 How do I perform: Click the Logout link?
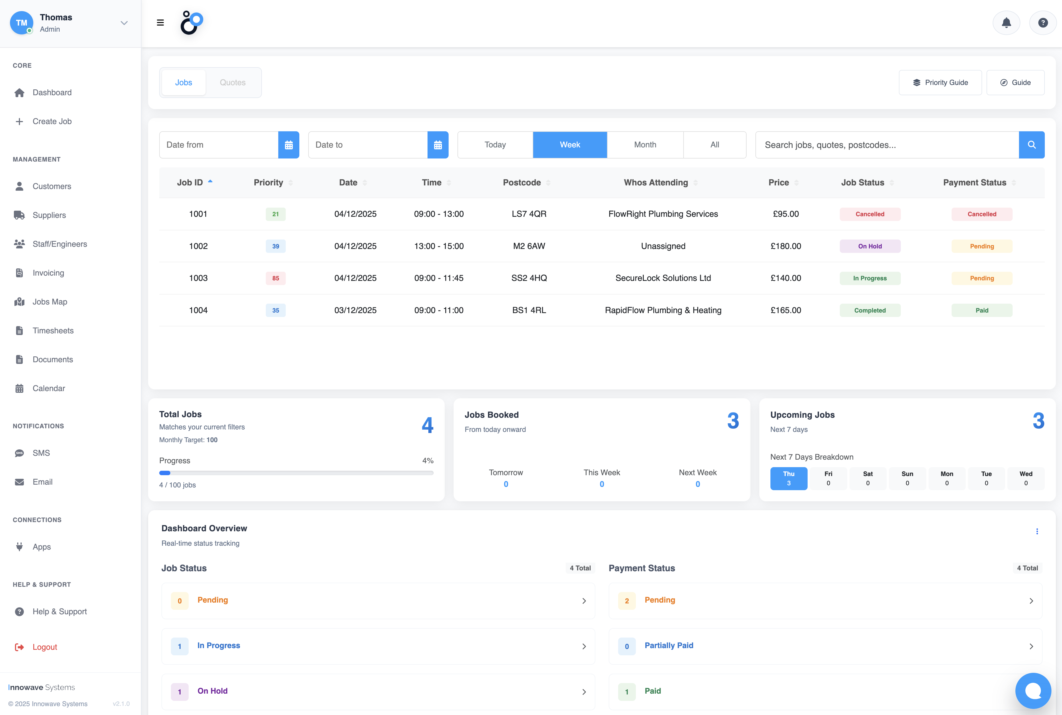(x=45, y=647)
